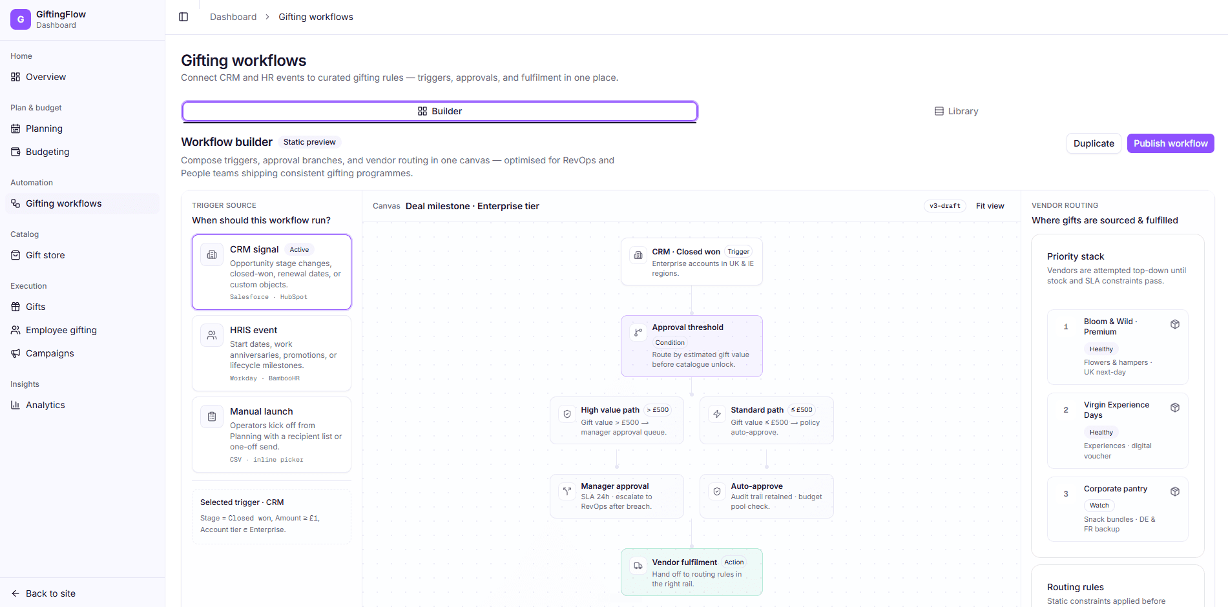The width and height of the screenshot is (1228, 607).
Task: Go to Campaigns in the sidebar
Action: click(83, 353)
